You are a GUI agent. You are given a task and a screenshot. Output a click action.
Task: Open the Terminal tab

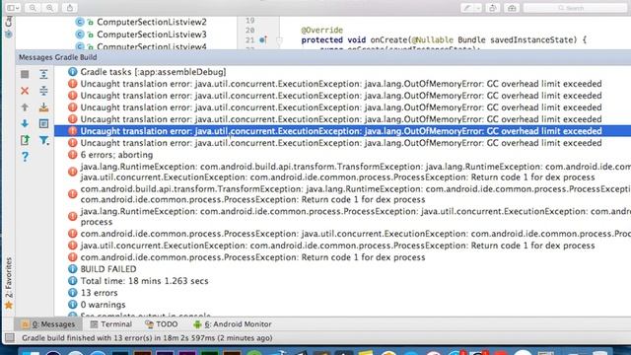click(111, 324)
